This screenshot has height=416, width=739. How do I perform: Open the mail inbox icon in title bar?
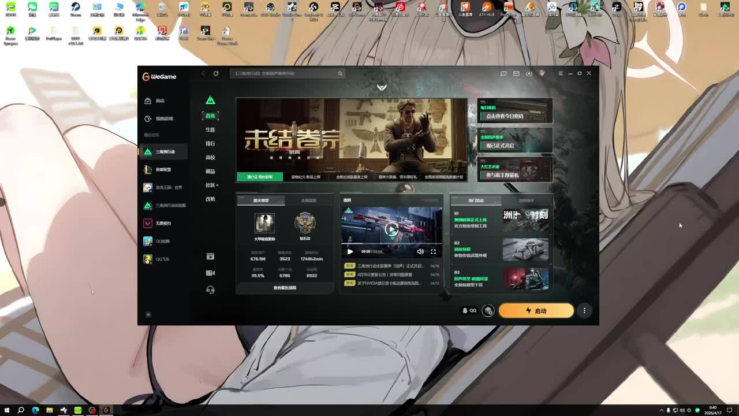(x=516, y=73)
